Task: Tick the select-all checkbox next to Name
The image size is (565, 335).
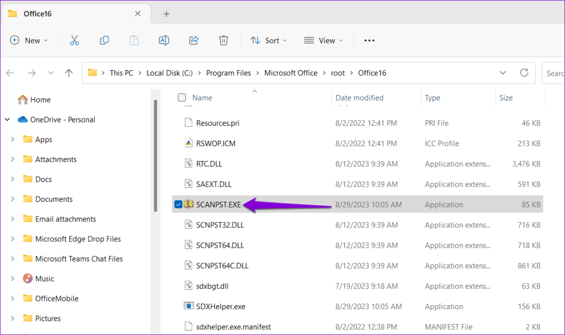Action: [x=182, y=97]
